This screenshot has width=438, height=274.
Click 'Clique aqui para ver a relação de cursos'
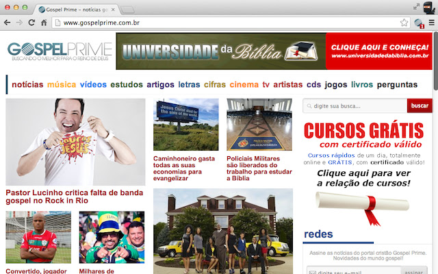(x=363, y=178)
